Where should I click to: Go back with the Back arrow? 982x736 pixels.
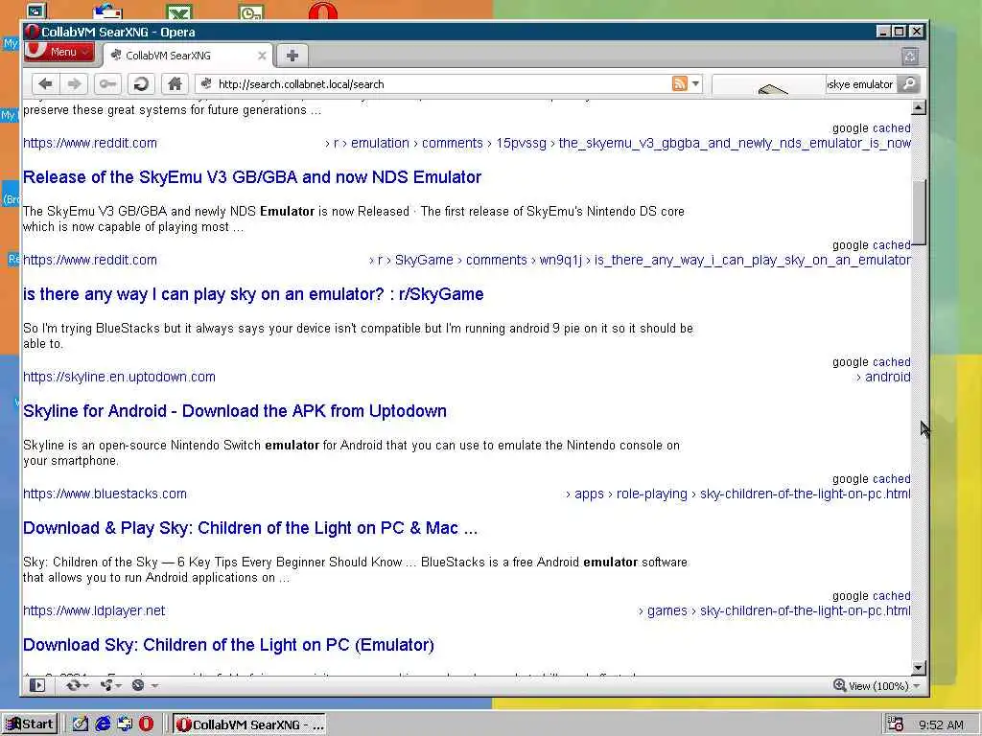pos(45,84)
